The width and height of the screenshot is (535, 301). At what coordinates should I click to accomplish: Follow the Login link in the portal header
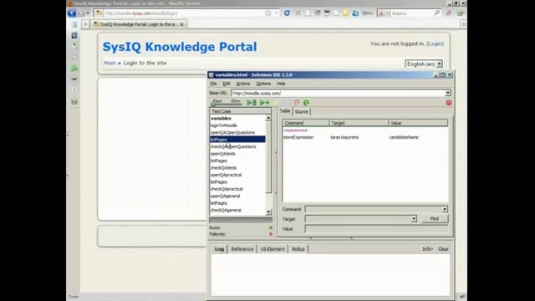pyautogui.click(x=435, y=43)
